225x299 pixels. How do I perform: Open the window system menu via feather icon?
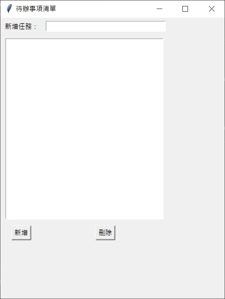[x=9, y=9]
